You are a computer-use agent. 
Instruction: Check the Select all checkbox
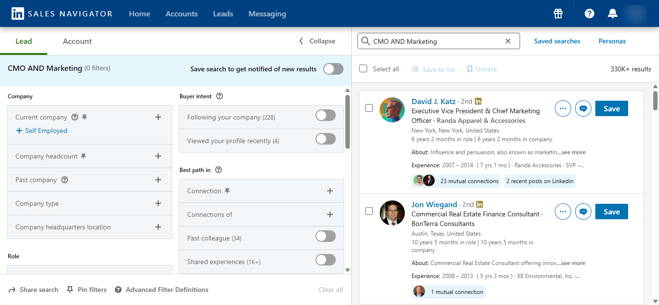point(363,69)
